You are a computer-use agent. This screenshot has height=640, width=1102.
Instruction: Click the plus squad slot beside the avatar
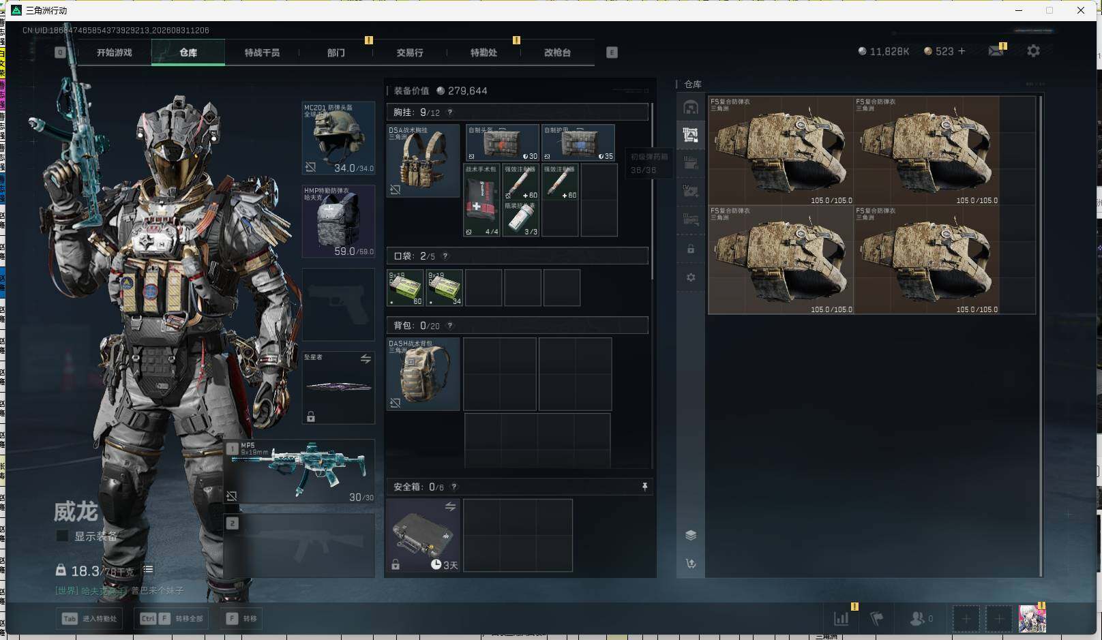point(999,619)
